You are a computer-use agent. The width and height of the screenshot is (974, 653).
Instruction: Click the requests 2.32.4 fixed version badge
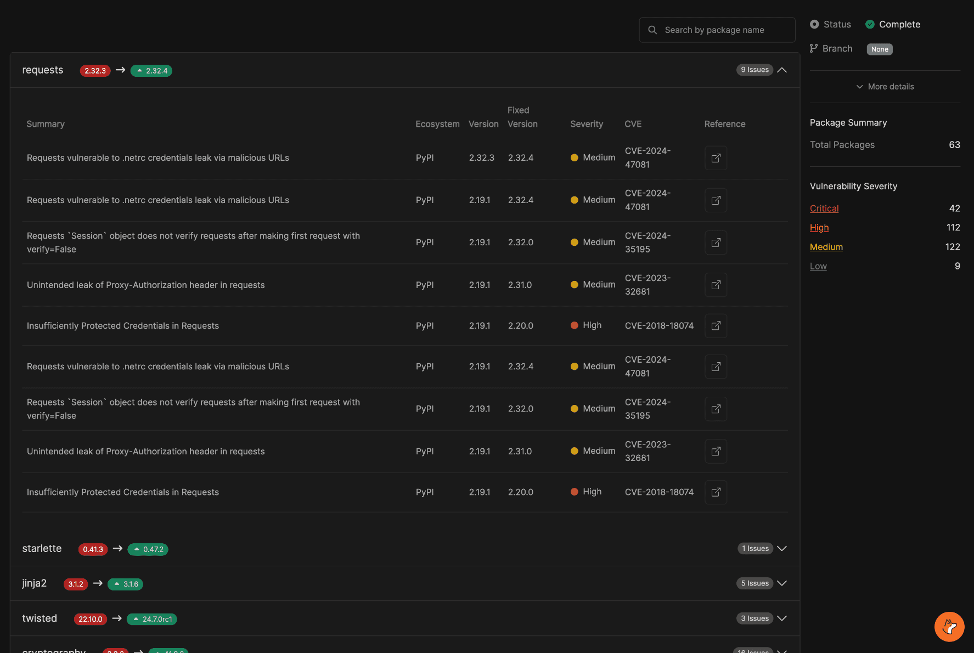(x=151, y=71)
